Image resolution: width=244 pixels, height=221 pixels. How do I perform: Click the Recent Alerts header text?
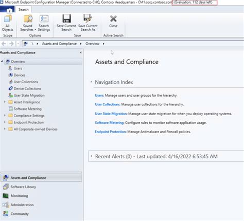click(x=156, y=156)
